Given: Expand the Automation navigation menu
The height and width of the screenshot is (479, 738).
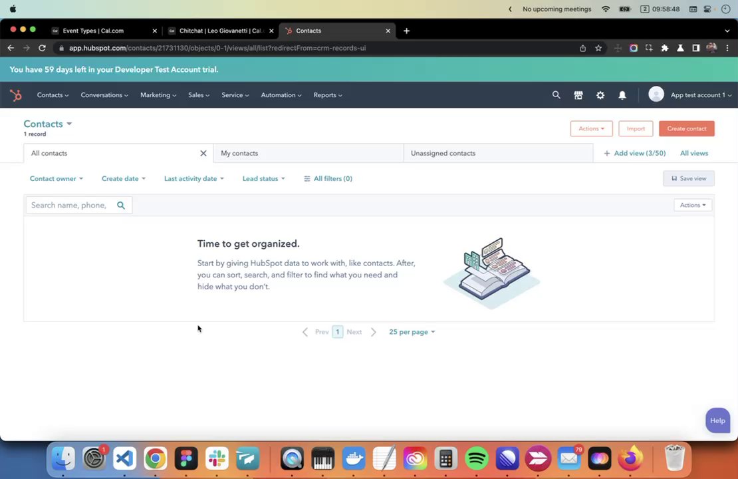Looking at the screenshot, I should (281, 95).
